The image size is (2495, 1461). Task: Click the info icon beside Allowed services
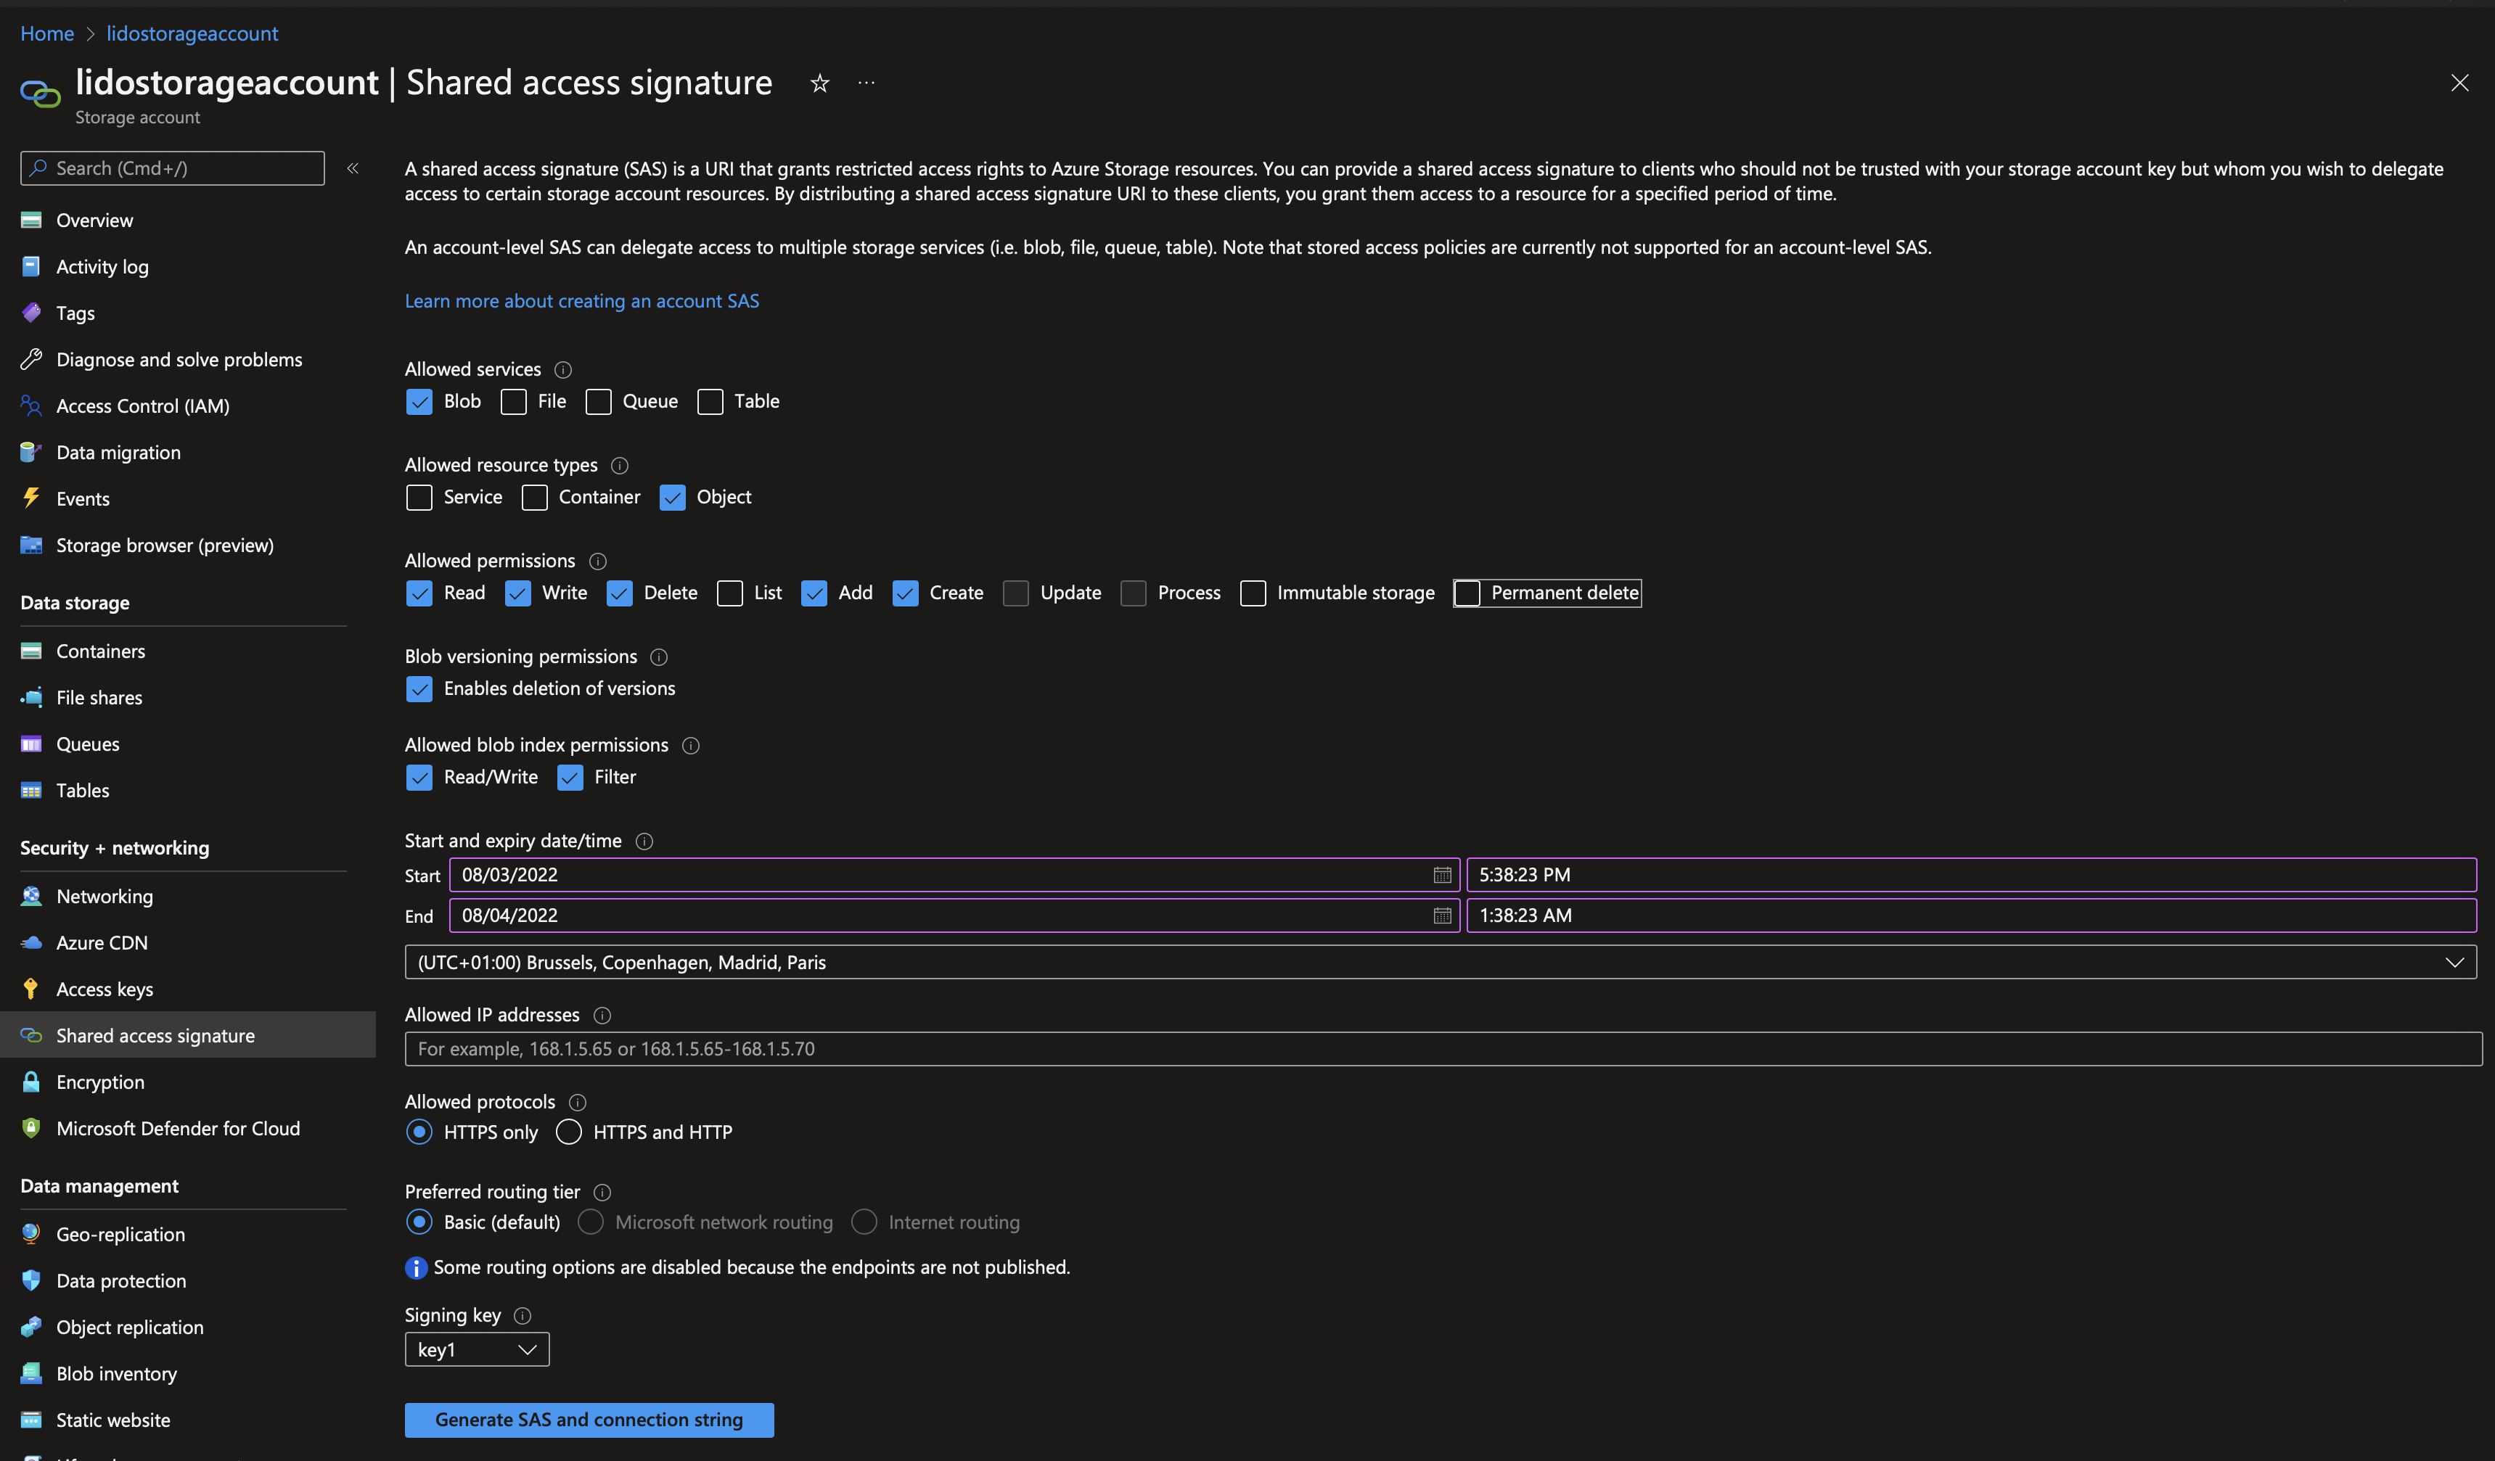[x=562, y=370]
